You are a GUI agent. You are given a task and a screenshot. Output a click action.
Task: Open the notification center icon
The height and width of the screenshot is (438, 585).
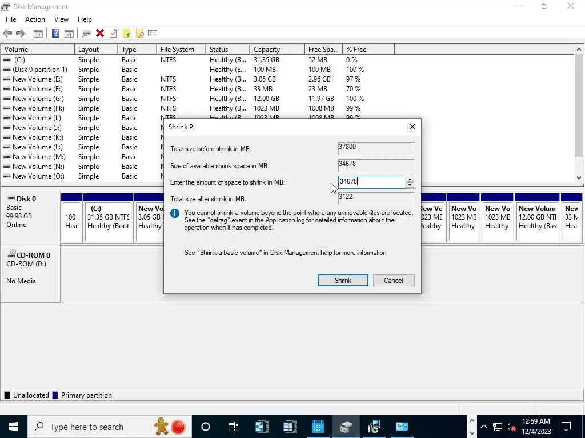pos(566,427)
